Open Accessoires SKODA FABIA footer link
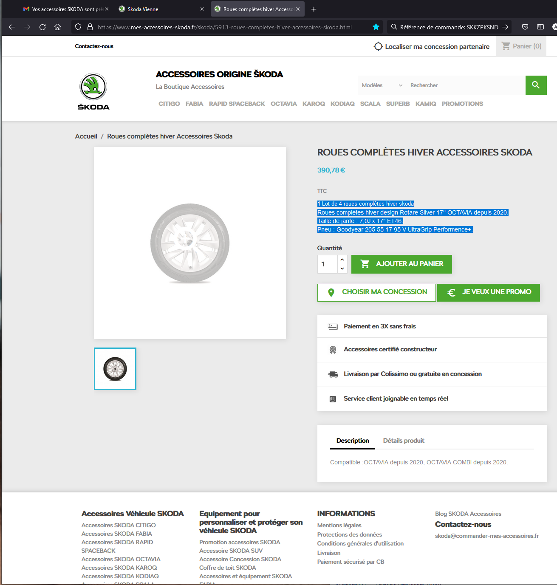 (116, 534)
